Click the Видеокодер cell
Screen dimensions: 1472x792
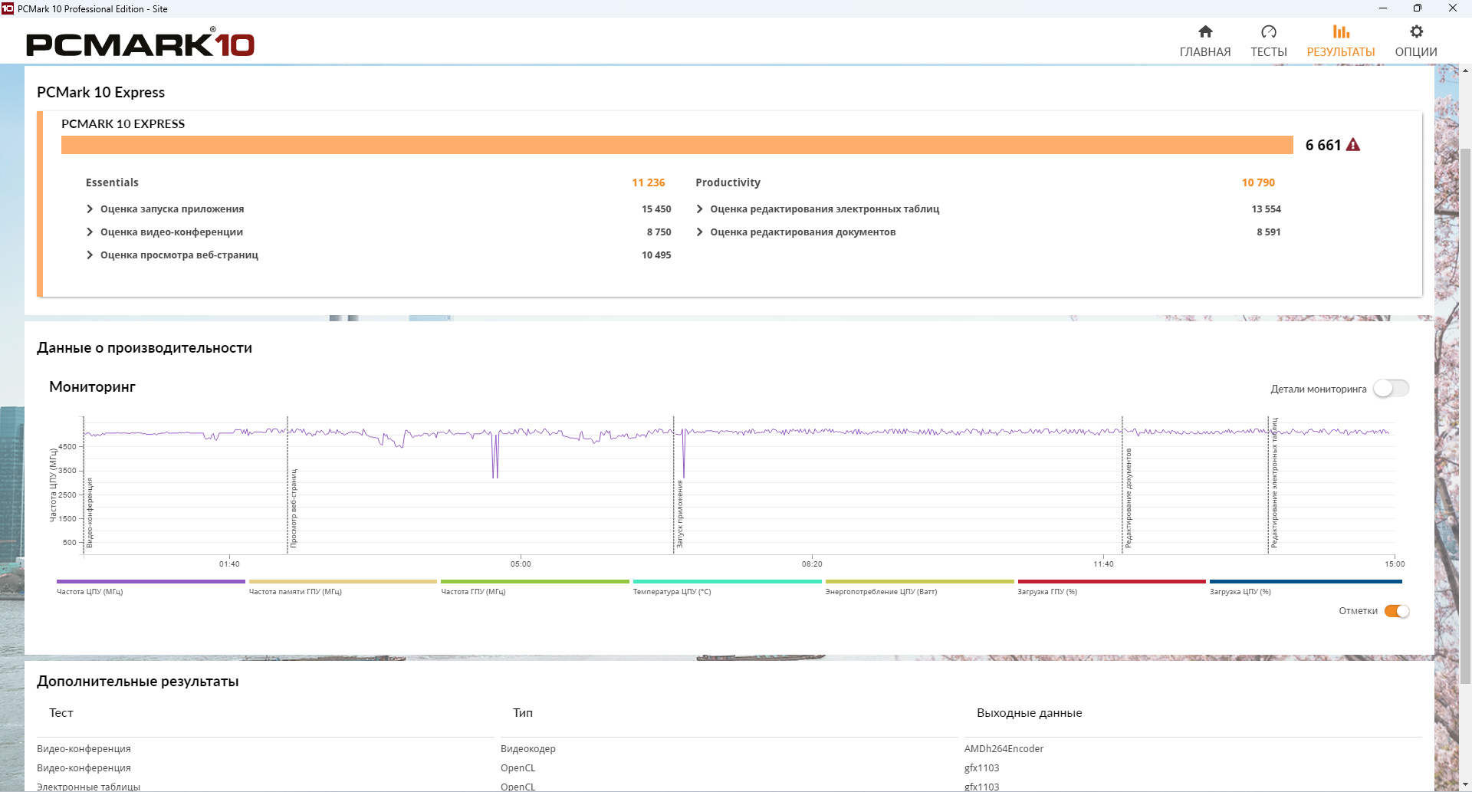(x=528, y=749)
